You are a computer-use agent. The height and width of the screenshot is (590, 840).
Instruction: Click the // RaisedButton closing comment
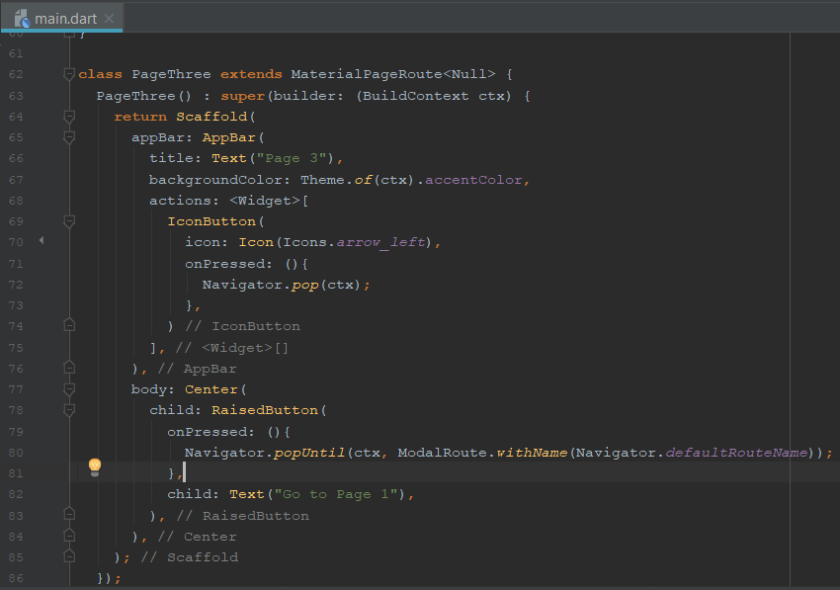click(x=242, y=516)
